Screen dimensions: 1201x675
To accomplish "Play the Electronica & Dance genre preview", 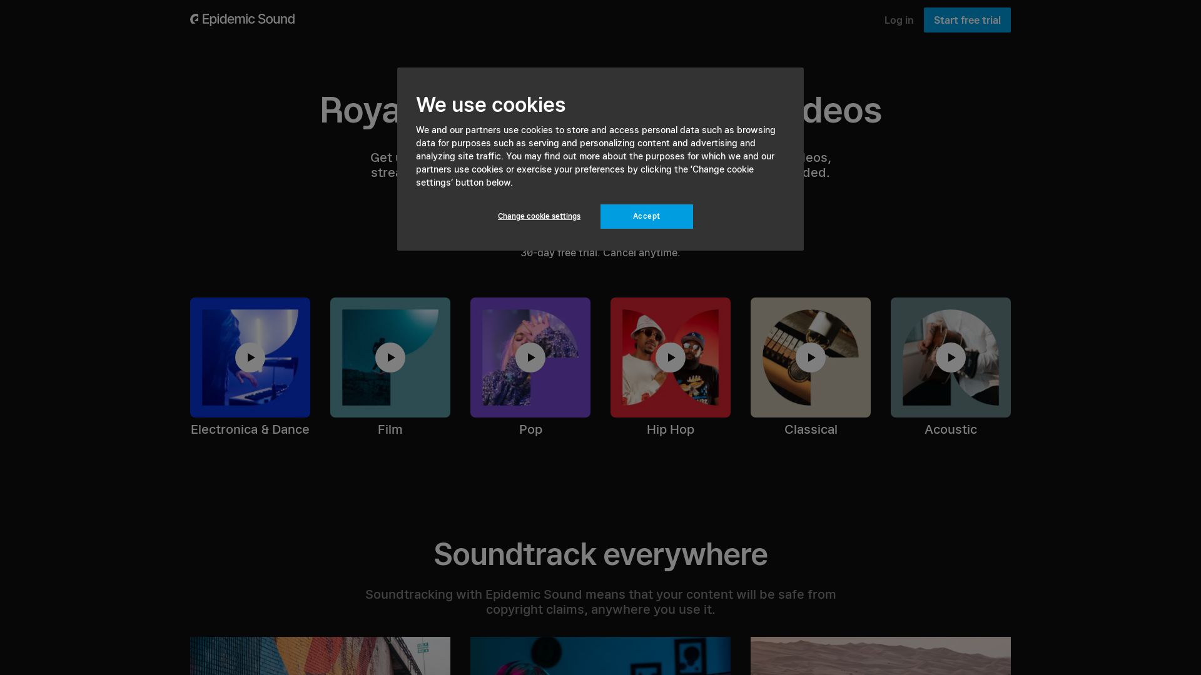I will (250, 357).
